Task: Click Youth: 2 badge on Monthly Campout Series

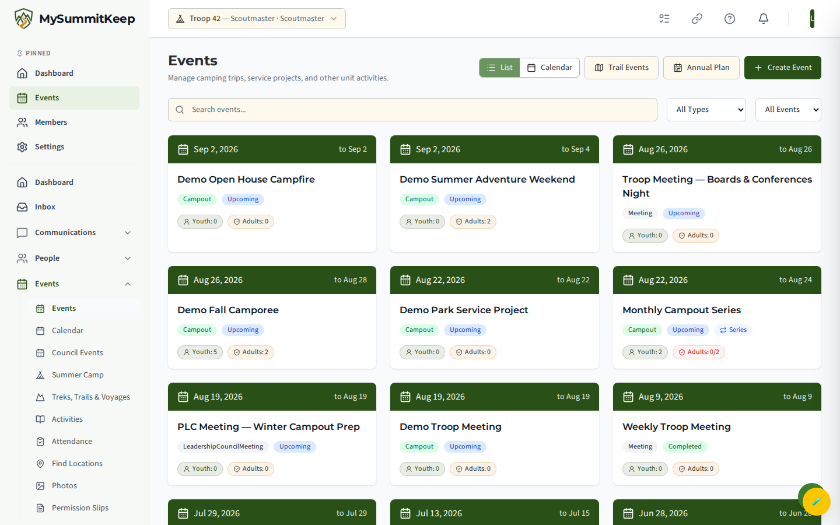Action: pyautogui.click(x=645, y=352)
